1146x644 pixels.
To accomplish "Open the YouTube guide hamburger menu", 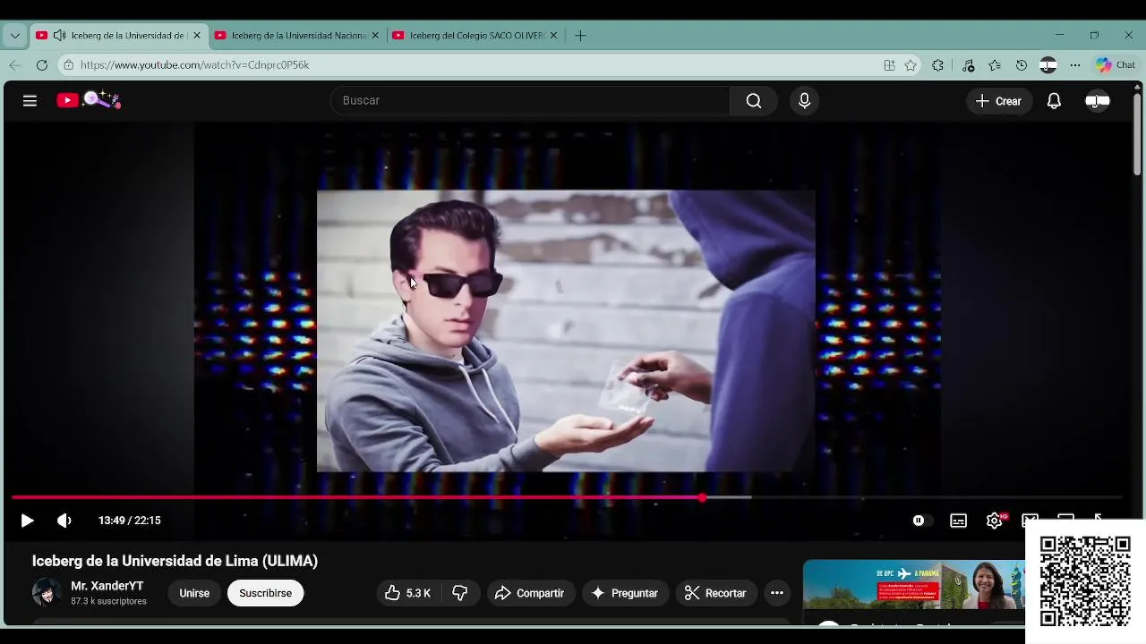I will click(30, 101).
